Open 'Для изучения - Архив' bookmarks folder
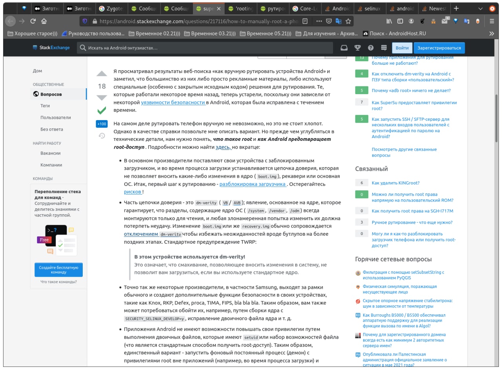Screen dimensions: 502x370 tap(327, 34)
